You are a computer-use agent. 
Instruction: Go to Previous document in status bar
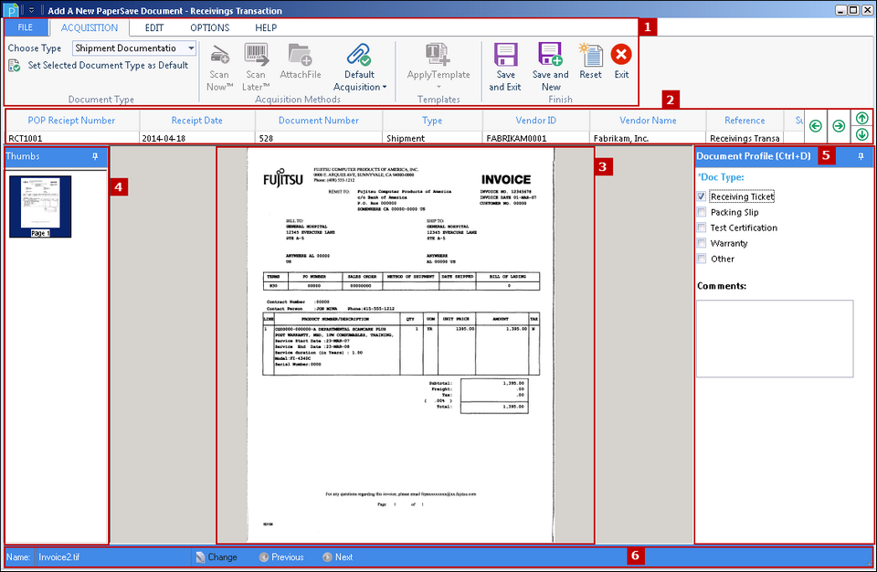click(282, 556)
